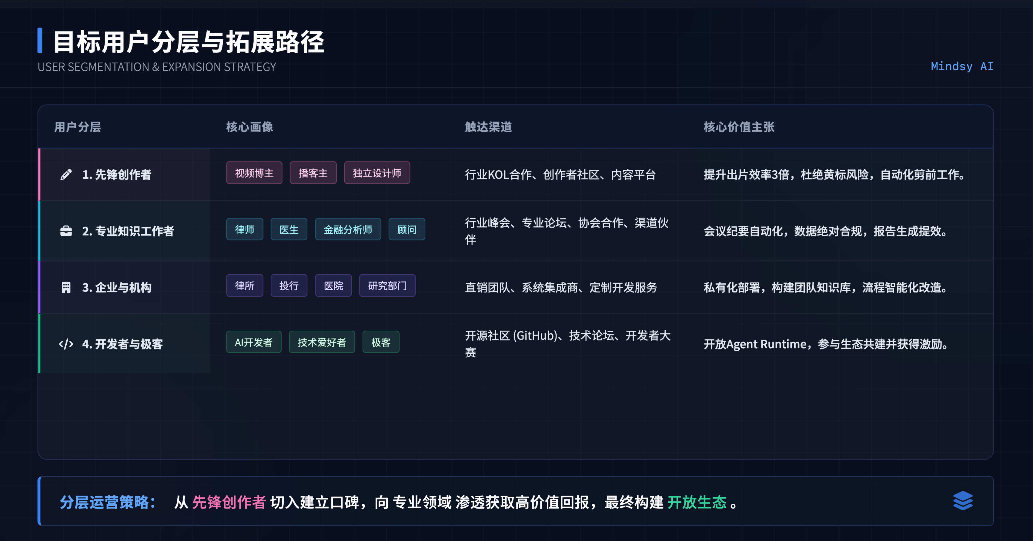This screenshot has height=541, width=1033.
Task: Click the 极客 tag in row four
Action: point(381,342)
